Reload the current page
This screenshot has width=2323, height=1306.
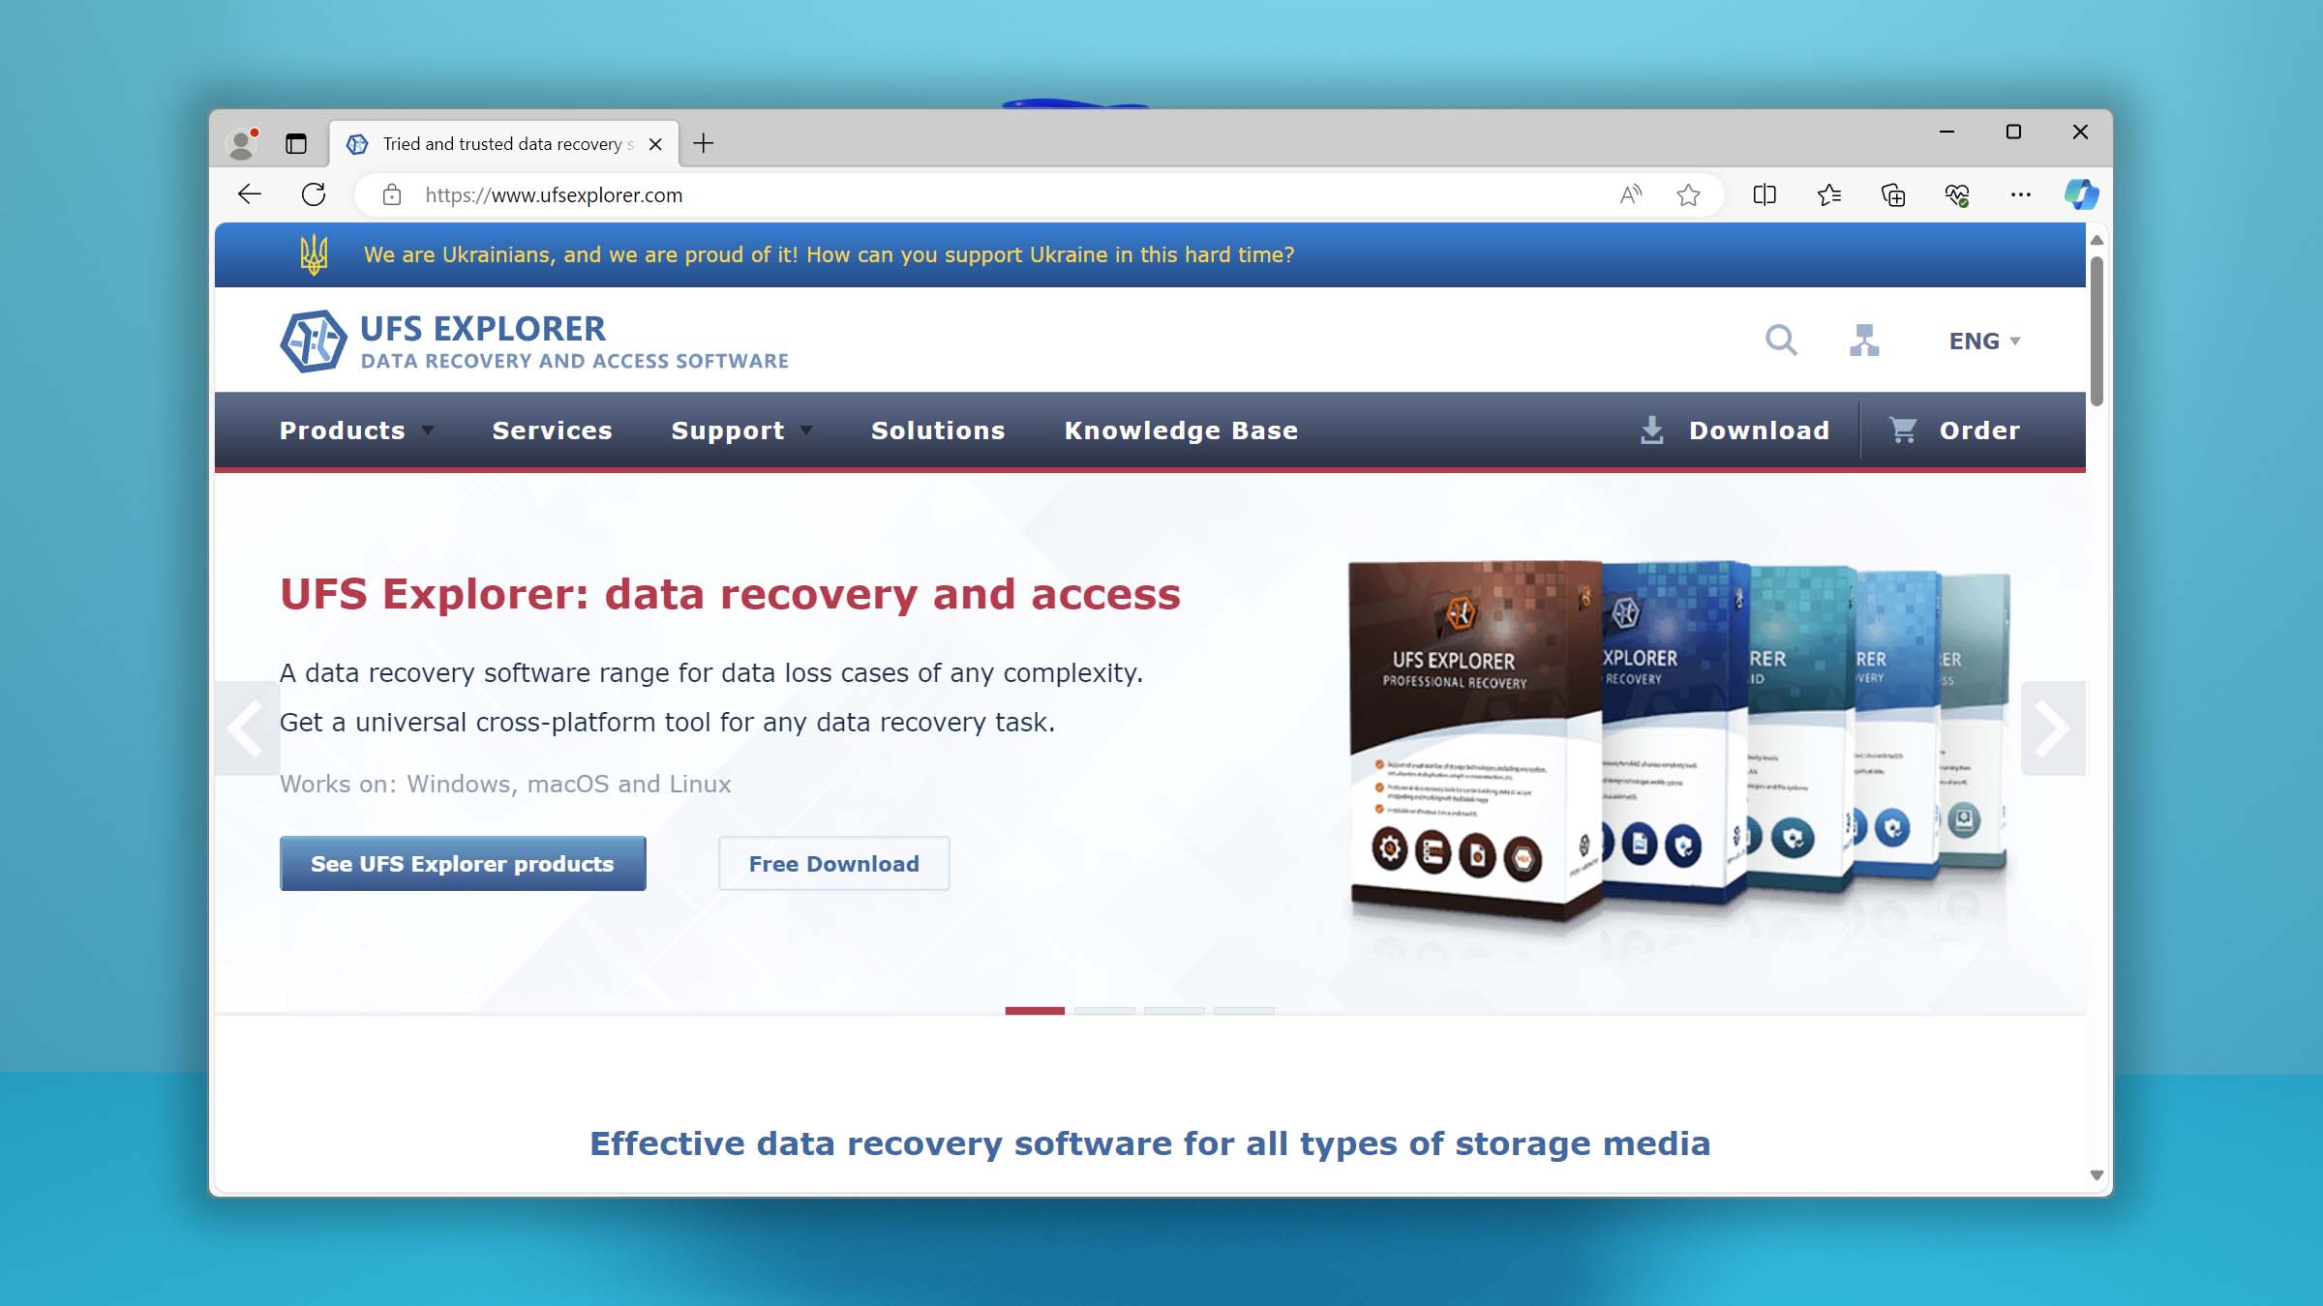(314, 194)
